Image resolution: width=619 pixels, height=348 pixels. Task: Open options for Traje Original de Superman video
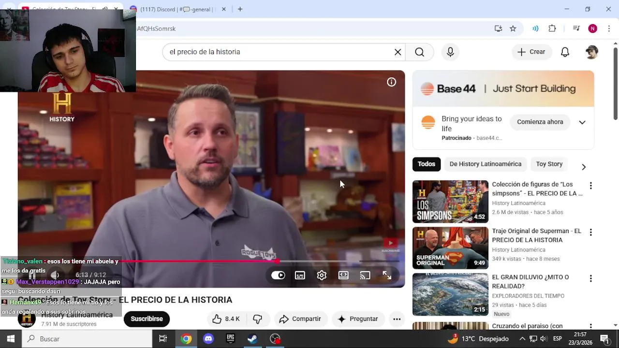point(590,232)
